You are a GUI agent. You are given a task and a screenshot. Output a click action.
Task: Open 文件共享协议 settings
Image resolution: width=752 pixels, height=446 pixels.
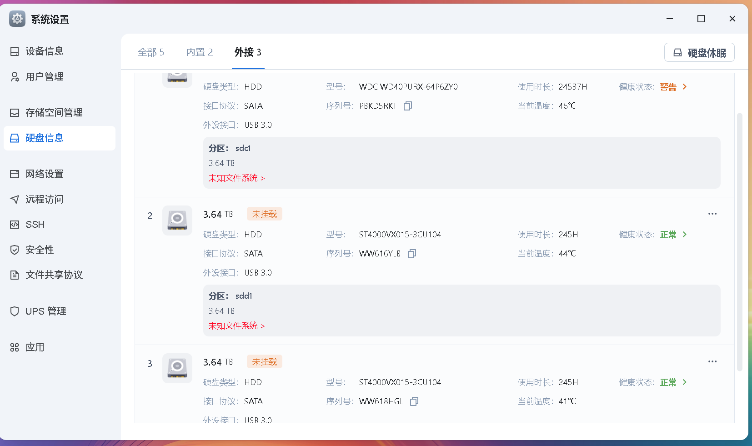[x=59, y=275]
